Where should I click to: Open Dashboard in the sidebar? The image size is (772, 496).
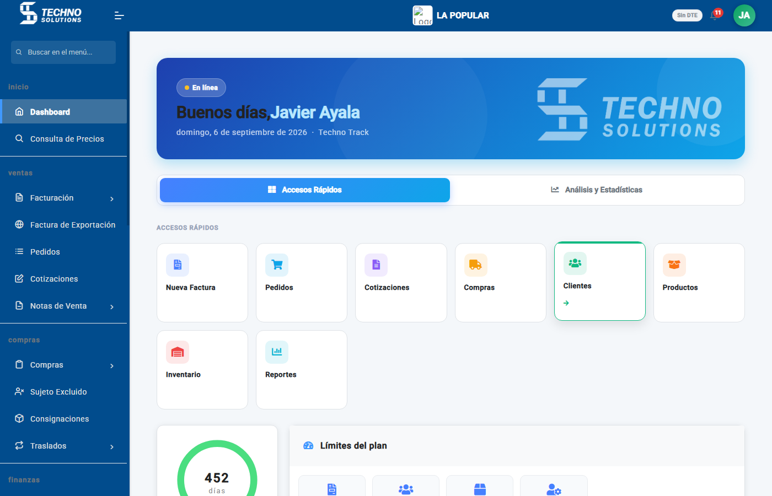63,112
